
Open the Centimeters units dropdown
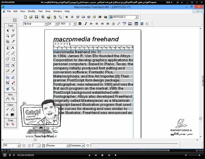83,145
